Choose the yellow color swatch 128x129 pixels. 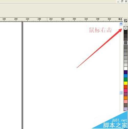(125, 83)
